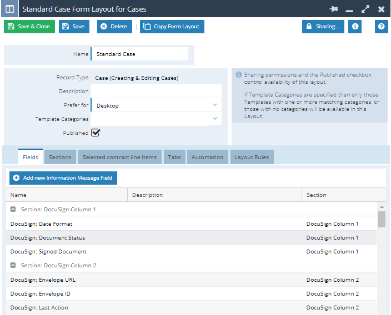This screenshot has height=315, width=391.
Task: Open the help question mark icon
Action: pyautogui.click(x=381, y=26)
